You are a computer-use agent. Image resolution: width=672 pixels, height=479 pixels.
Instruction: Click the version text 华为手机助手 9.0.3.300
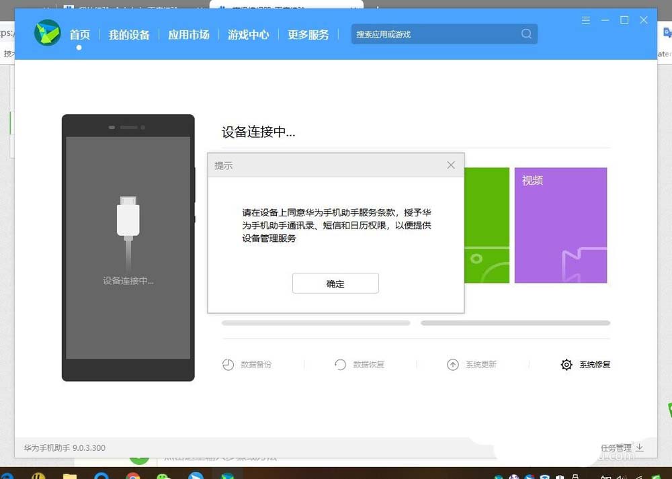pos(65,447)
